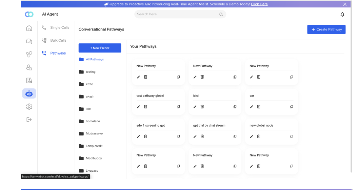Click the test pathway global title

(x=151, y=96)
